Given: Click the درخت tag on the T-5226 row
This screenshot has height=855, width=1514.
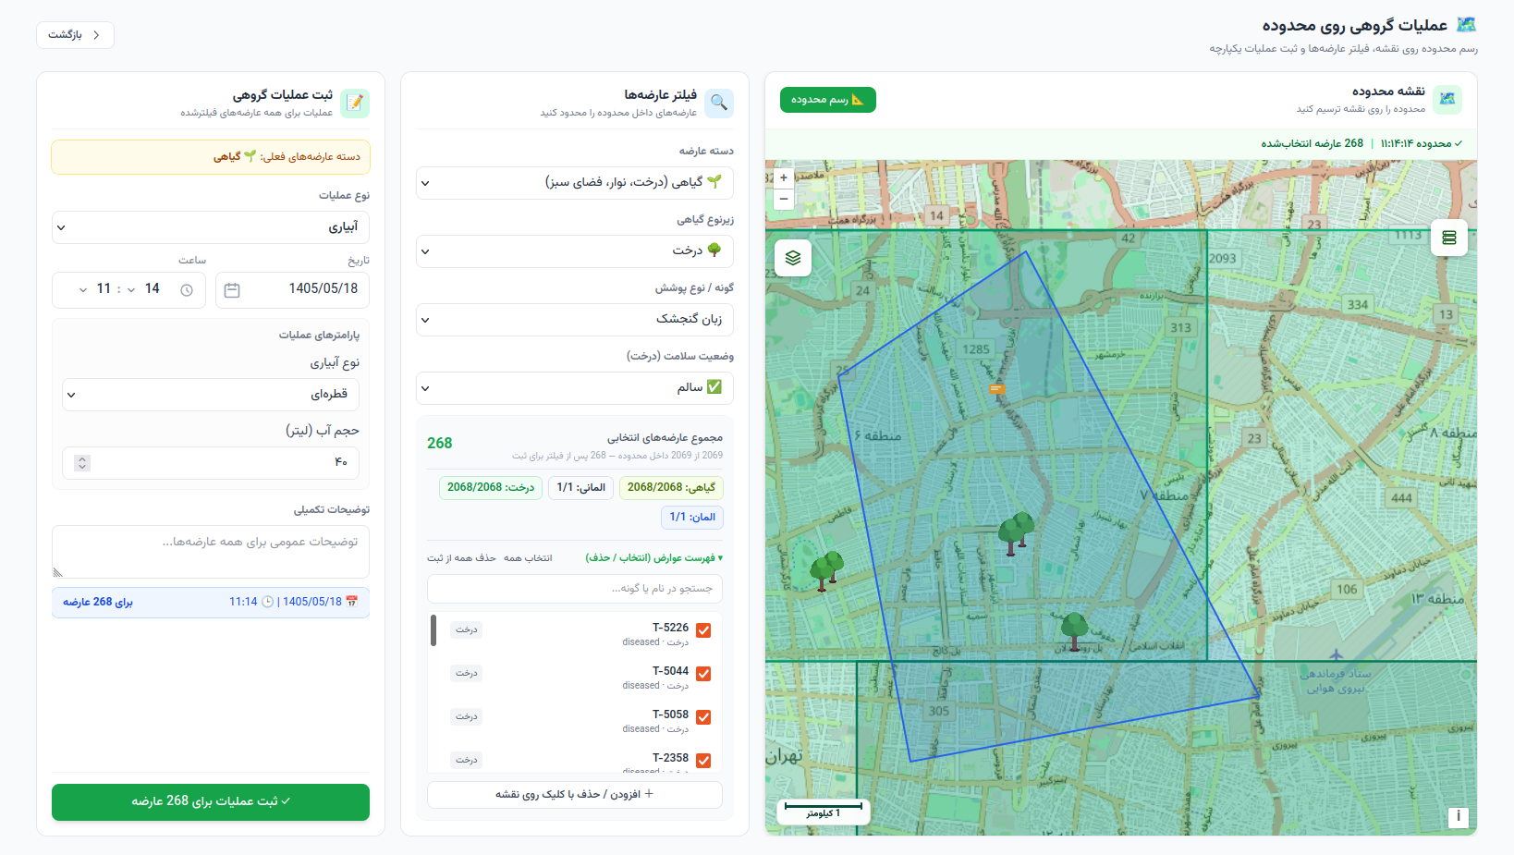Looking at the screenshot, I should [x=467, y=630].
